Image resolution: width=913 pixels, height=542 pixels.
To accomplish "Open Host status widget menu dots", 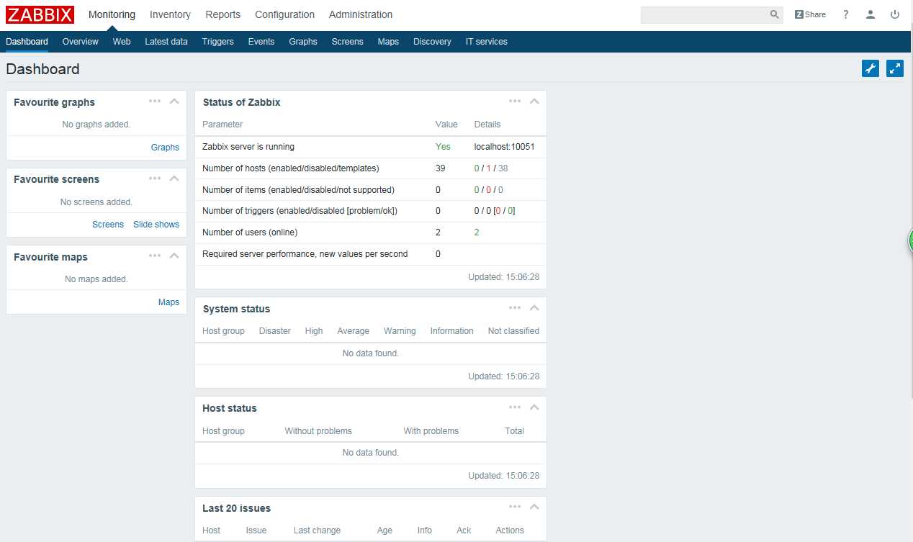I will pos(515,407).
